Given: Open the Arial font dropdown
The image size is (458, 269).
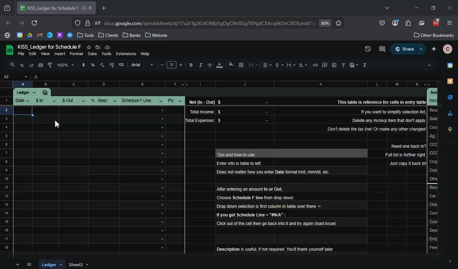Looking at the screenshot, I should [x=142, y=65].
